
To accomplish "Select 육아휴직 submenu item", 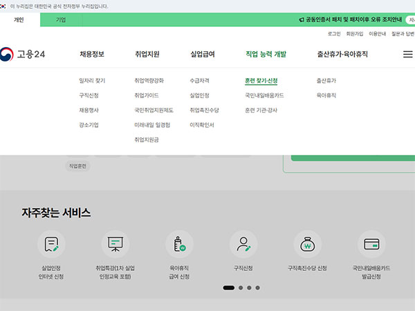I will tap(326, 95).
